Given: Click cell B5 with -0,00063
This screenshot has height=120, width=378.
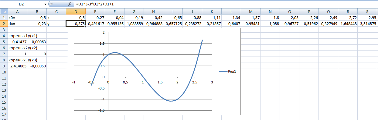Looking at the screenshot, I should 37,42.
